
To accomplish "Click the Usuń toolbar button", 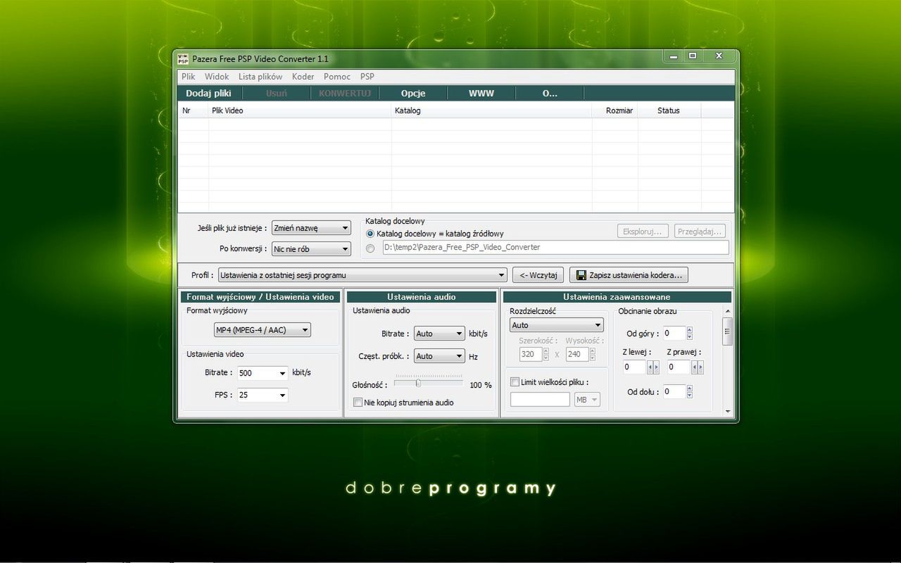I will tap(277, 93).
